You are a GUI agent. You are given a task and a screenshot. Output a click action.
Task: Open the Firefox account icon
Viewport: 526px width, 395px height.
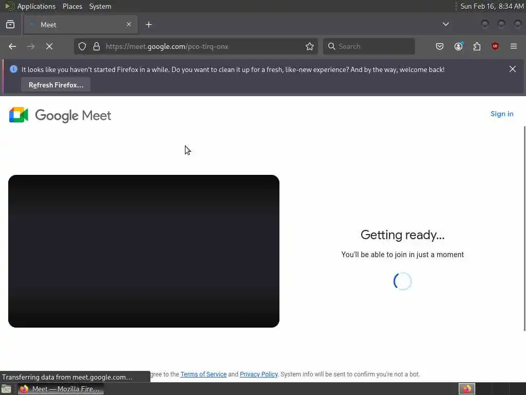tap(459, 46)
